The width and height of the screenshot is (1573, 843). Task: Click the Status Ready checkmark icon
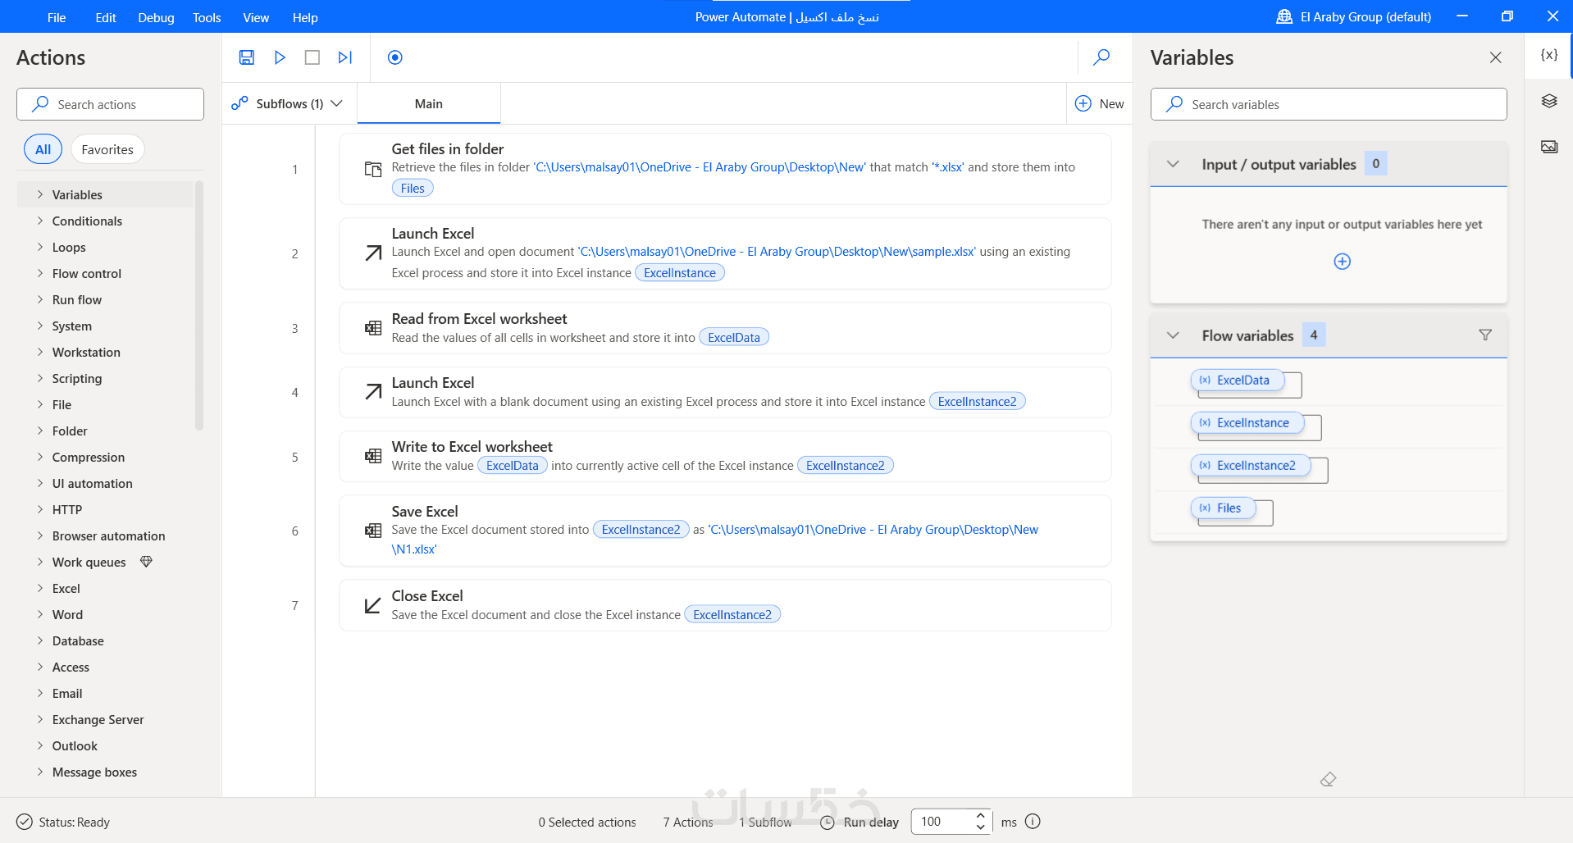25,822
